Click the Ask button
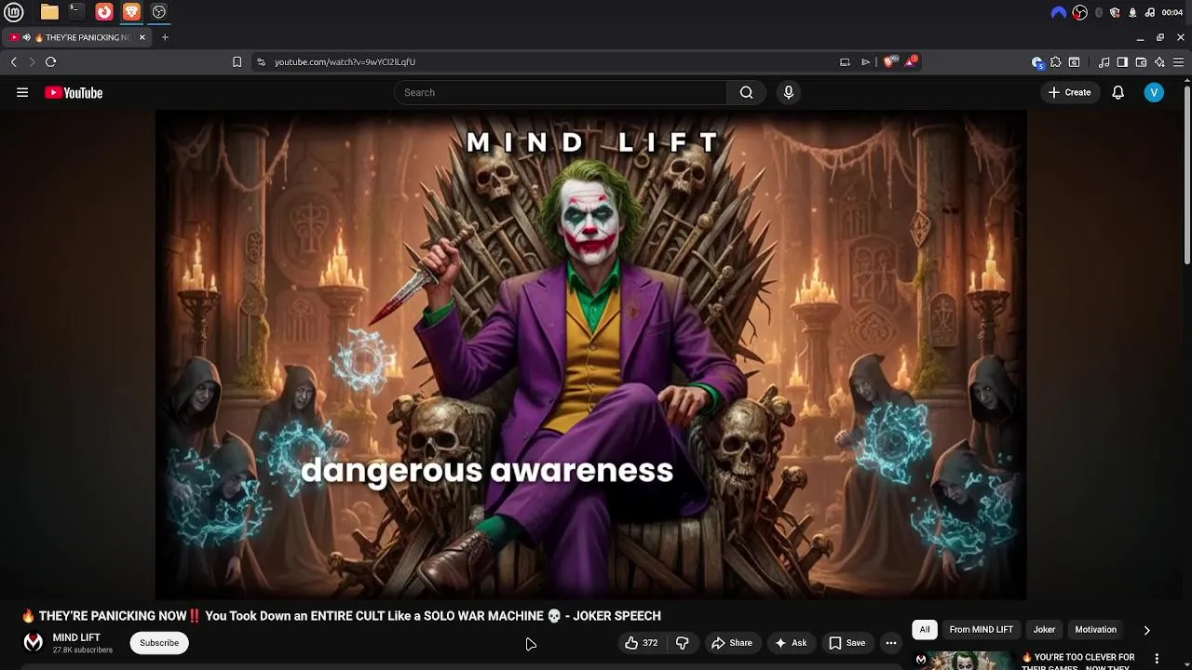Image resolution: width=1192 pixels, height=670 pixels. coord(790,643)
